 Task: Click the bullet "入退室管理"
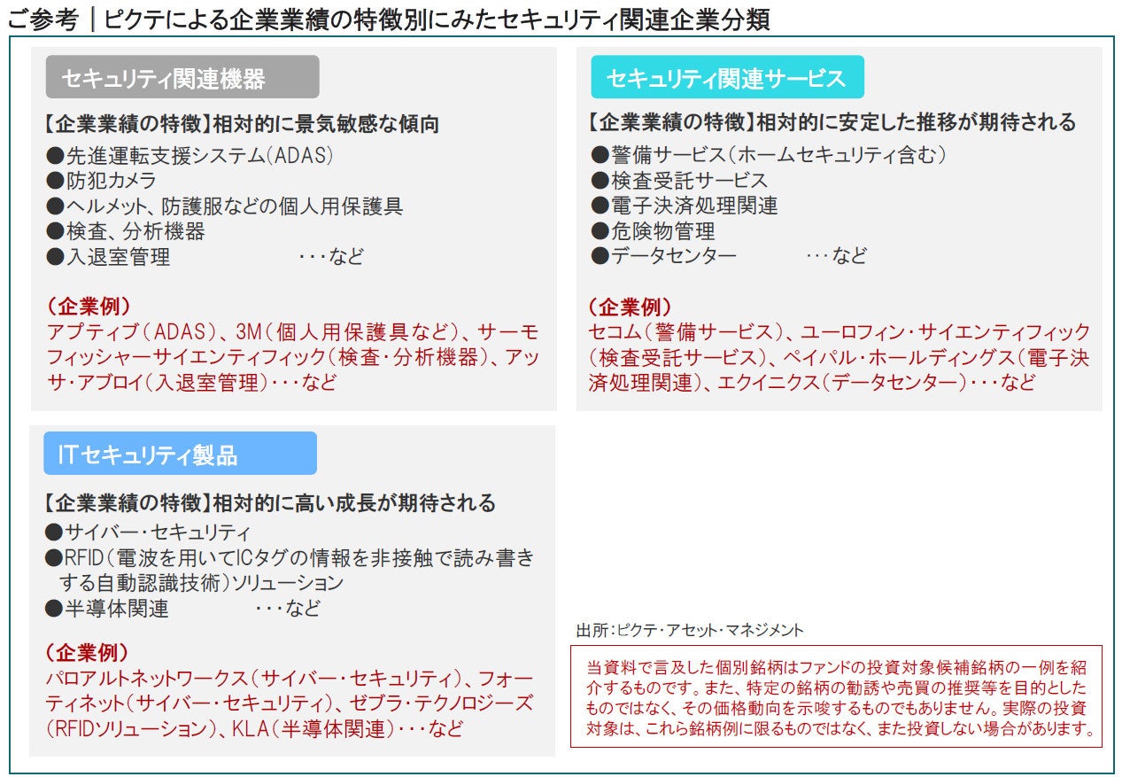(108, 257)
